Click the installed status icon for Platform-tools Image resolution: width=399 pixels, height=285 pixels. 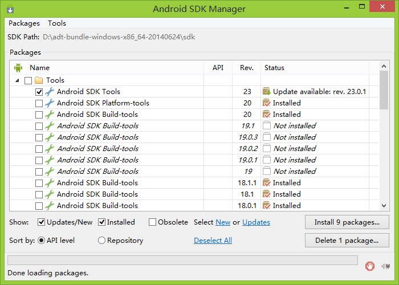pyautogui.click(x=266, y=103)
